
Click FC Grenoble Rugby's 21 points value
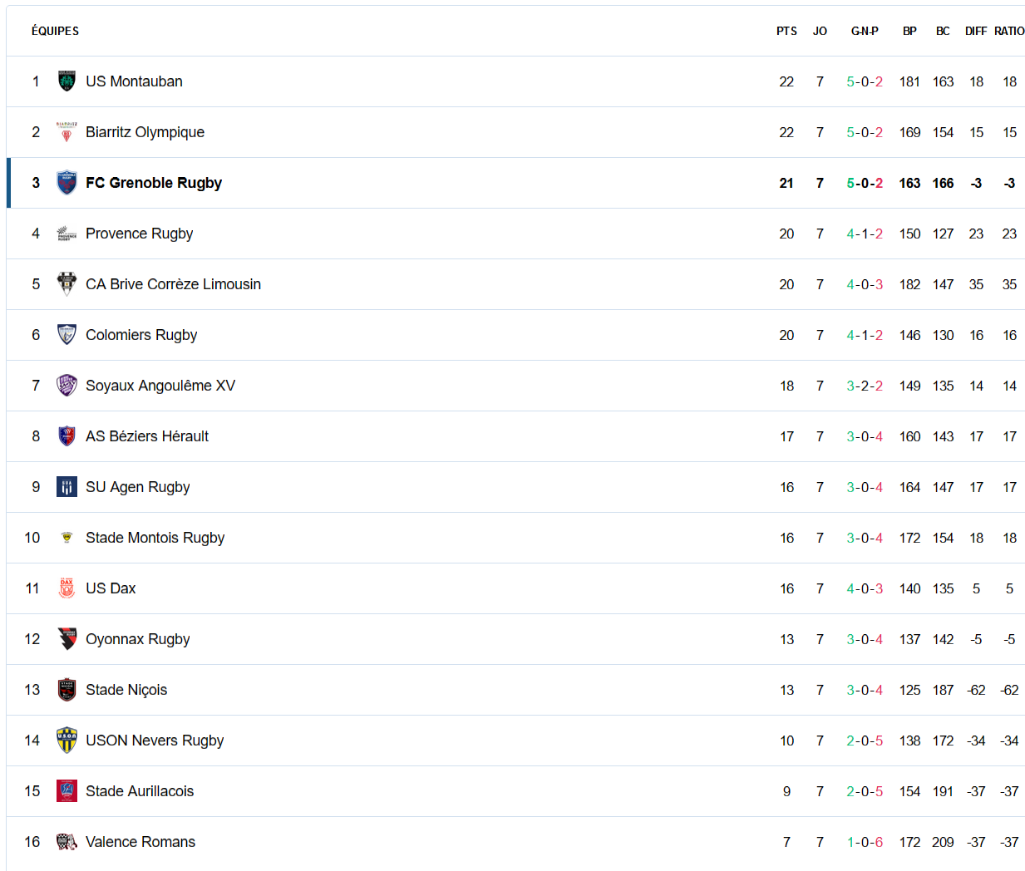(786, 183)
